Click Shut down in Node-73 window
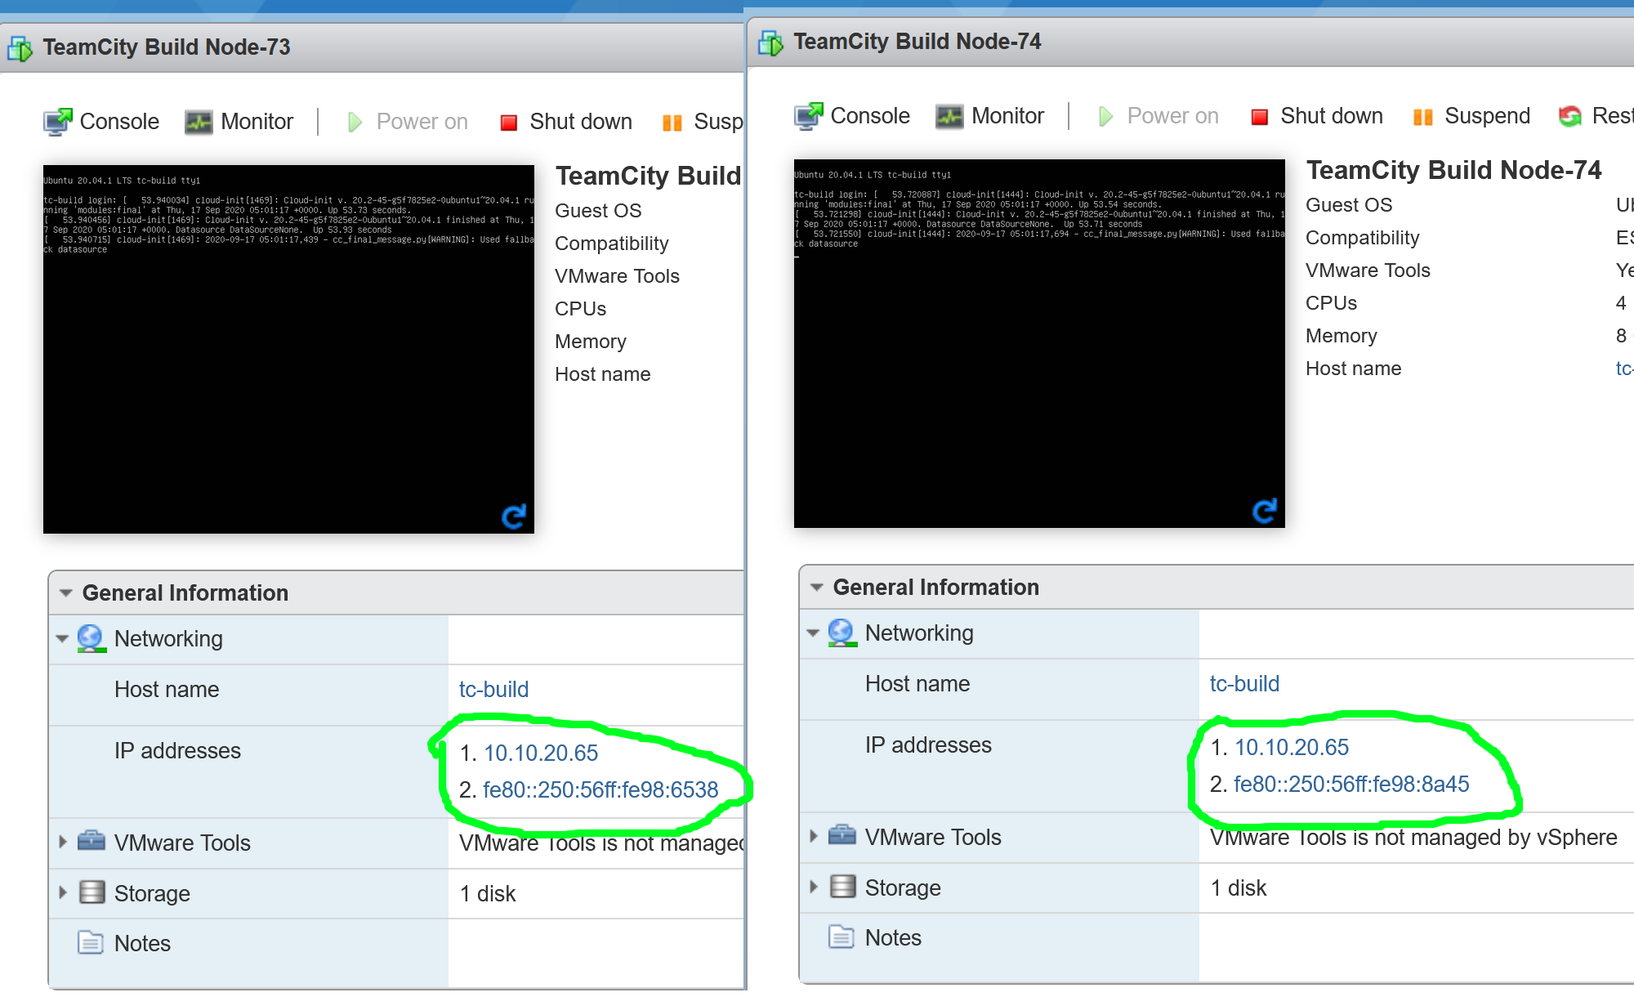Viewport: 1634px width, 1006px height. click(565, 122)
